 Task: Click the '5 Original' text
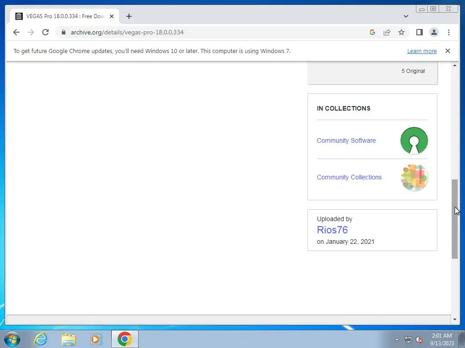[413, 71]
